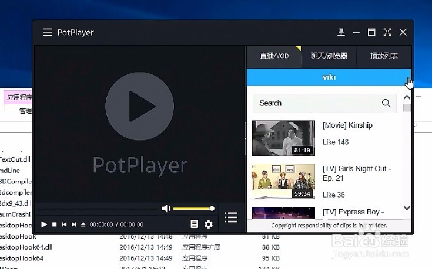The image size is (432, 269).
Task: Adjust the yellow volume slider
Action: tap(194, 209)
